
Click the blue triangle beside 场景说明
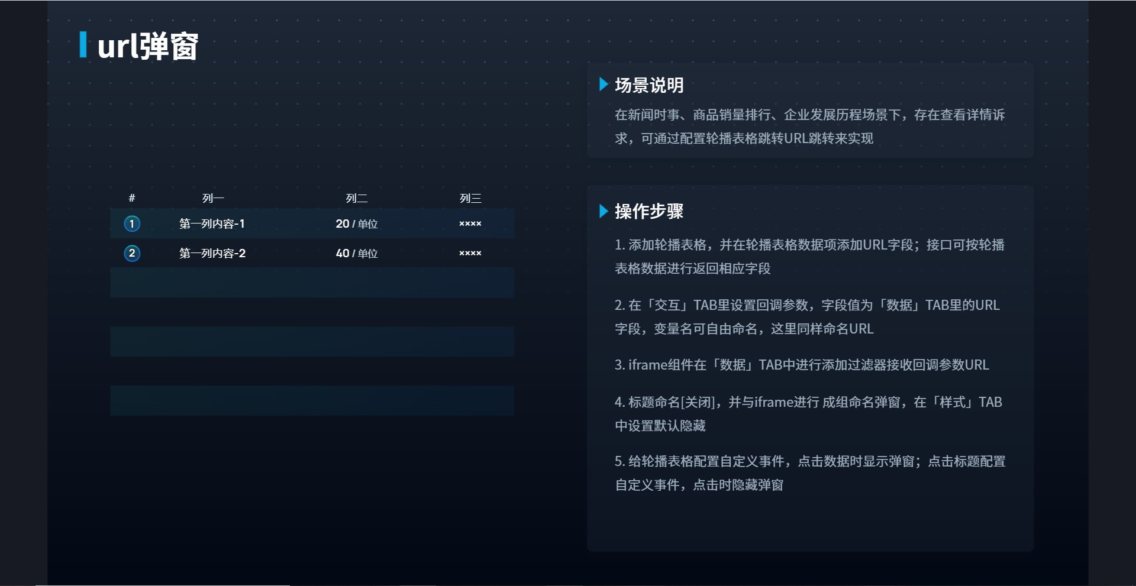coord(603,85)
